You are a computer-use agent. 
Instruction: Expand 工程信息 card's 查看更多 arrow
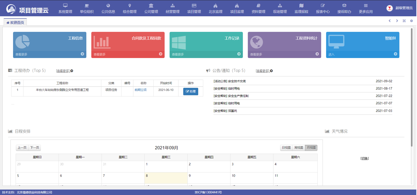[x=82, y=54]
